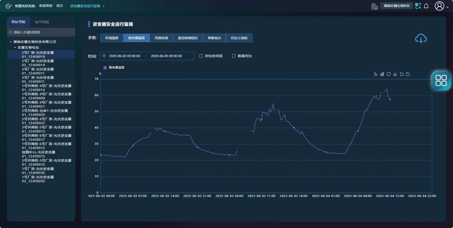Click the cloud download icon
The width and height of the screenshot is (453, 228).
421,38
